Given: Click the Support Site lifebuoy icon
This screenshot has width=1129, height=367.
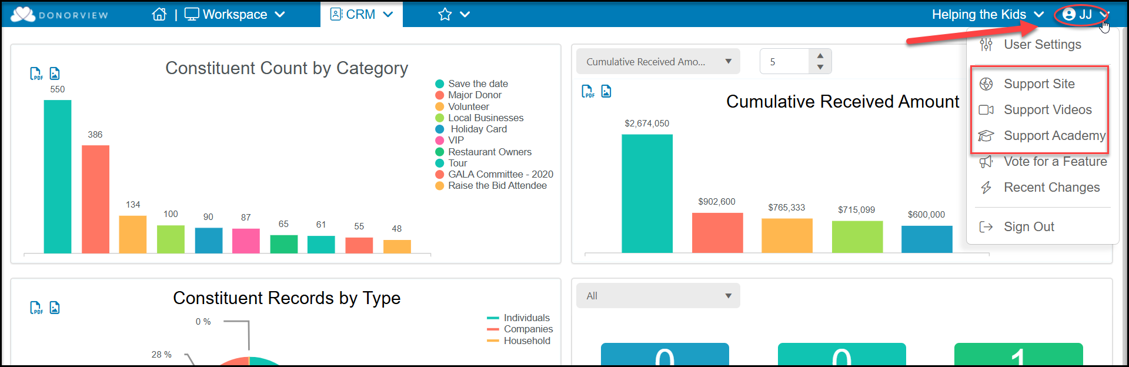Looking at the screenshot, I should tap(986, 84).
